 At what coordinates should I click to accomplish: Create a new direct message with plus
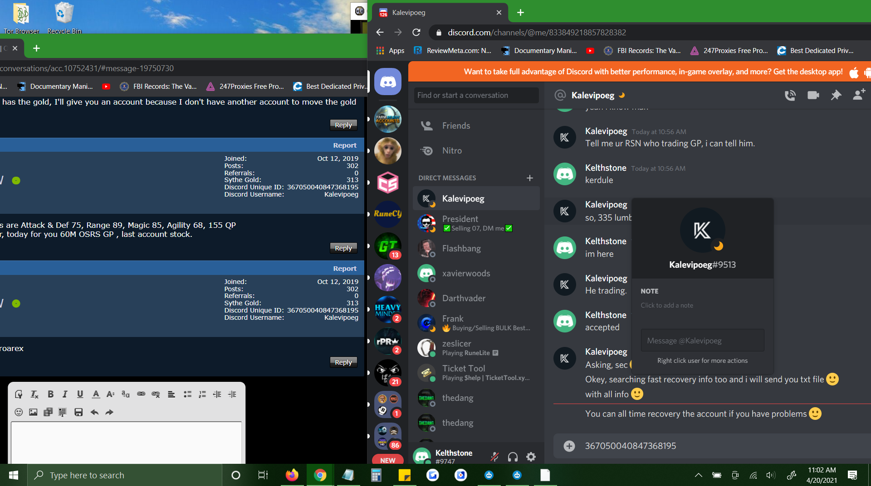point(529,178)
